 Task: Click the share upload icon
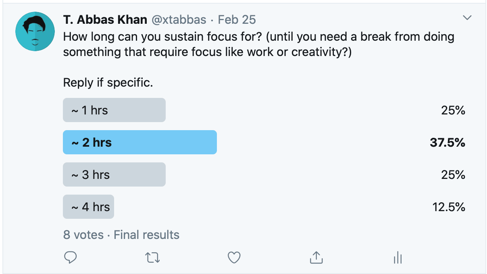316,257
